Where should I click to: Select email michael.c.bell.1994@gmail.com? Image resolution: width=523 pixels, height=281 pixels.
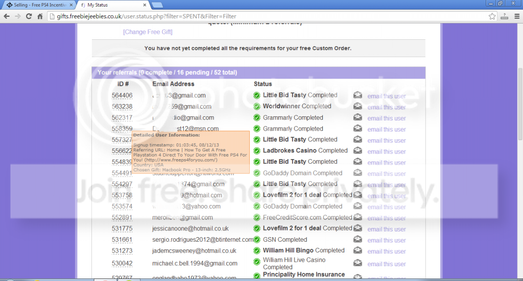195,263
